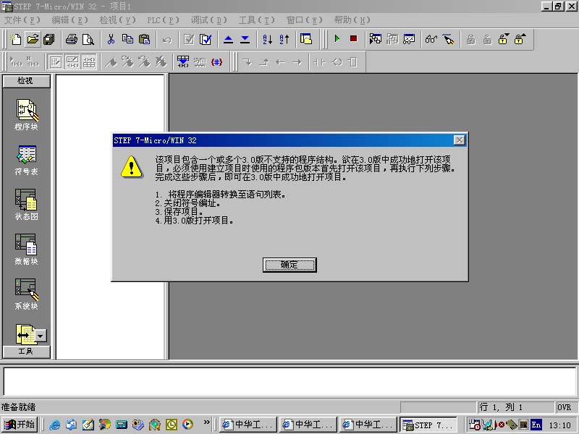
Task: Open 系统块 (System Block) in sidebar
Action: (x=26, y=294)
